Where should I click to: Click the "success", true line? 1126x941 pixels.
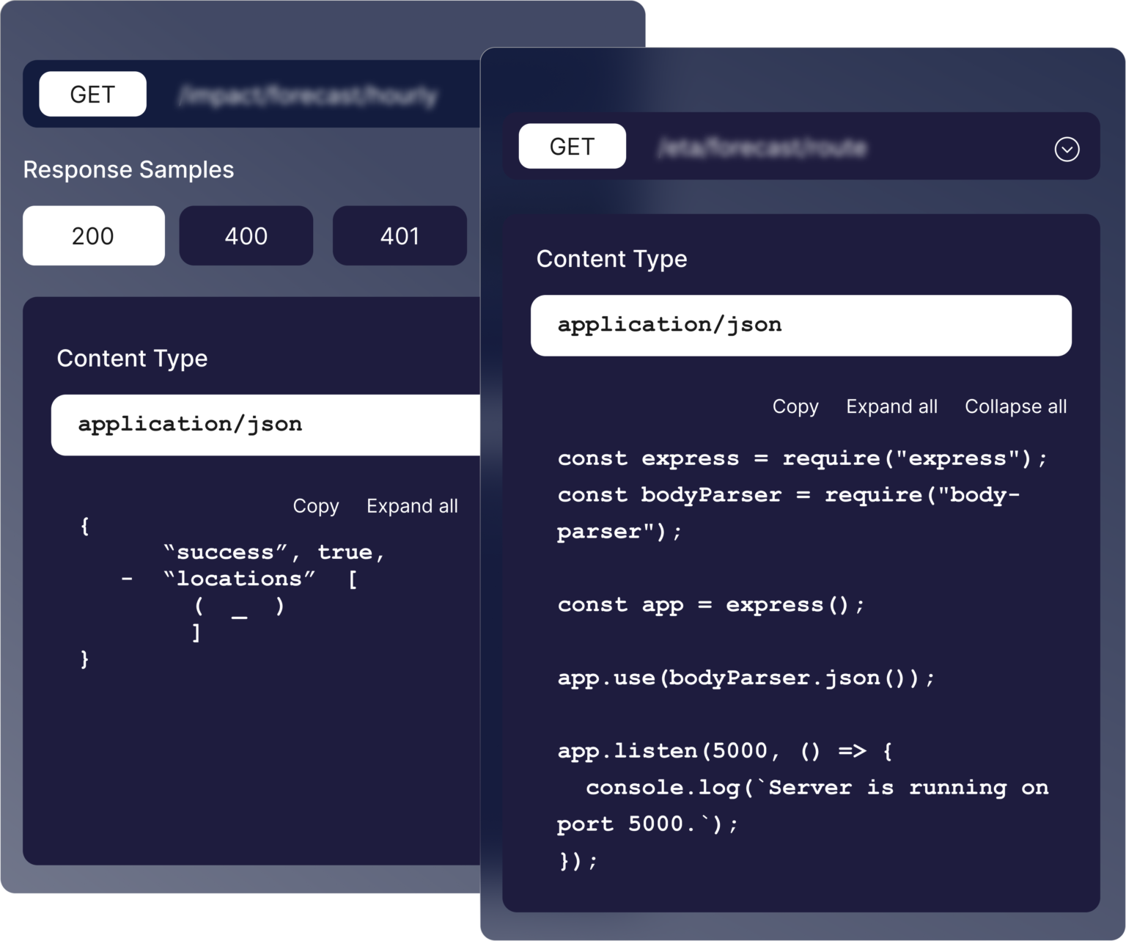274,552
